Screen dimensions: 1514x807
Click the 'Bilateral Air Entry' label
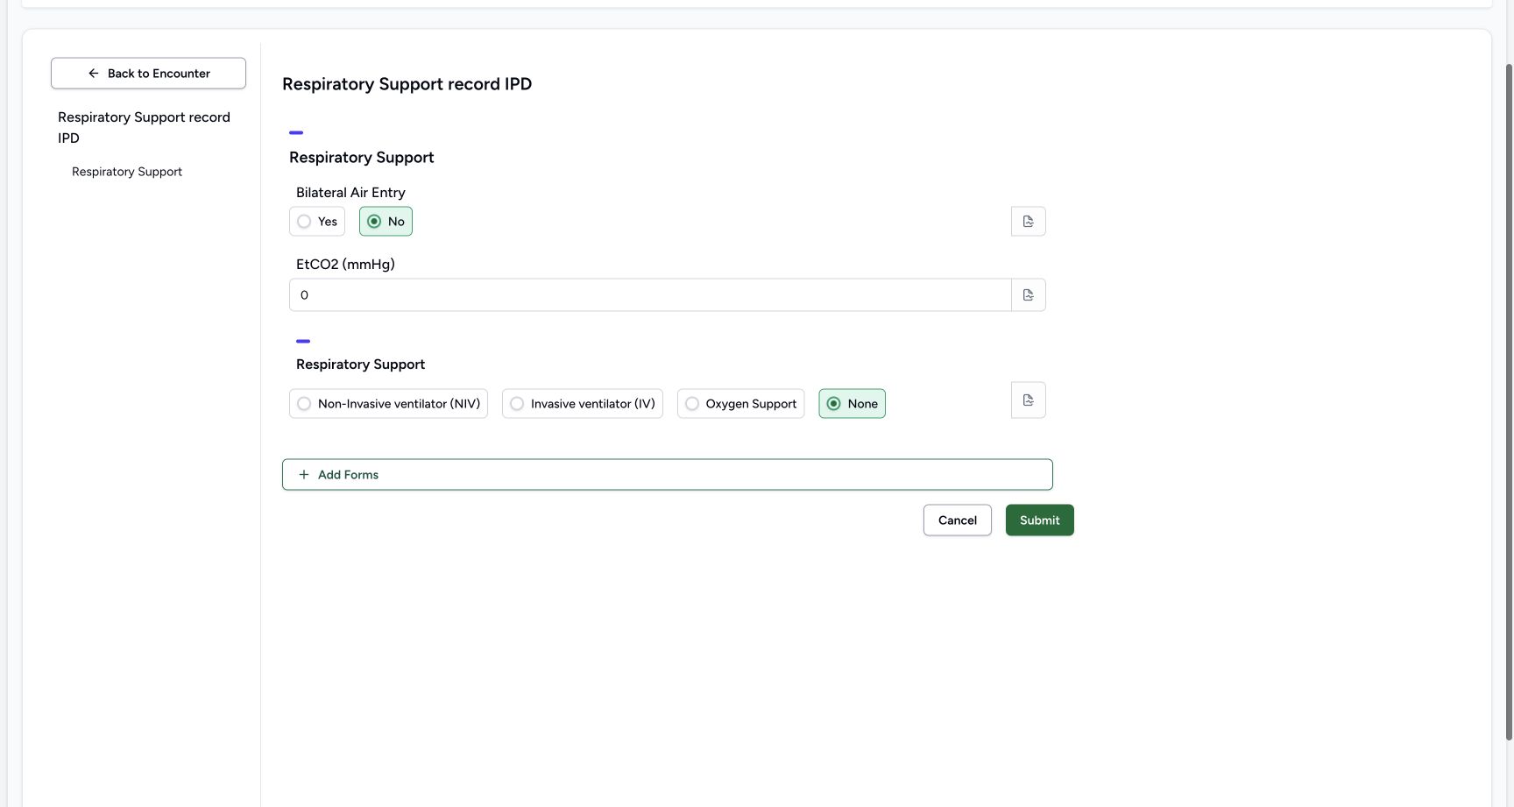coord(350,193)
